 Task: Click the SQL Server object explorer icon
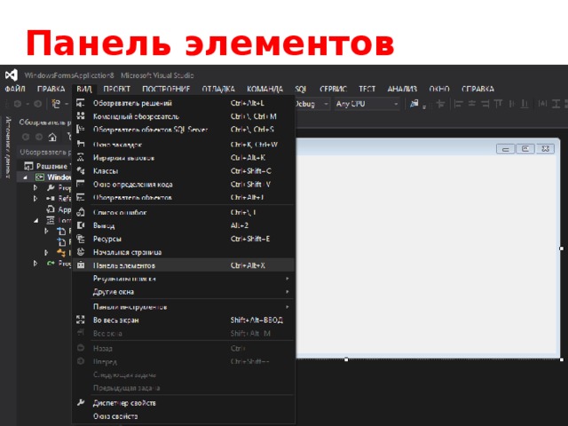point(81,129)
